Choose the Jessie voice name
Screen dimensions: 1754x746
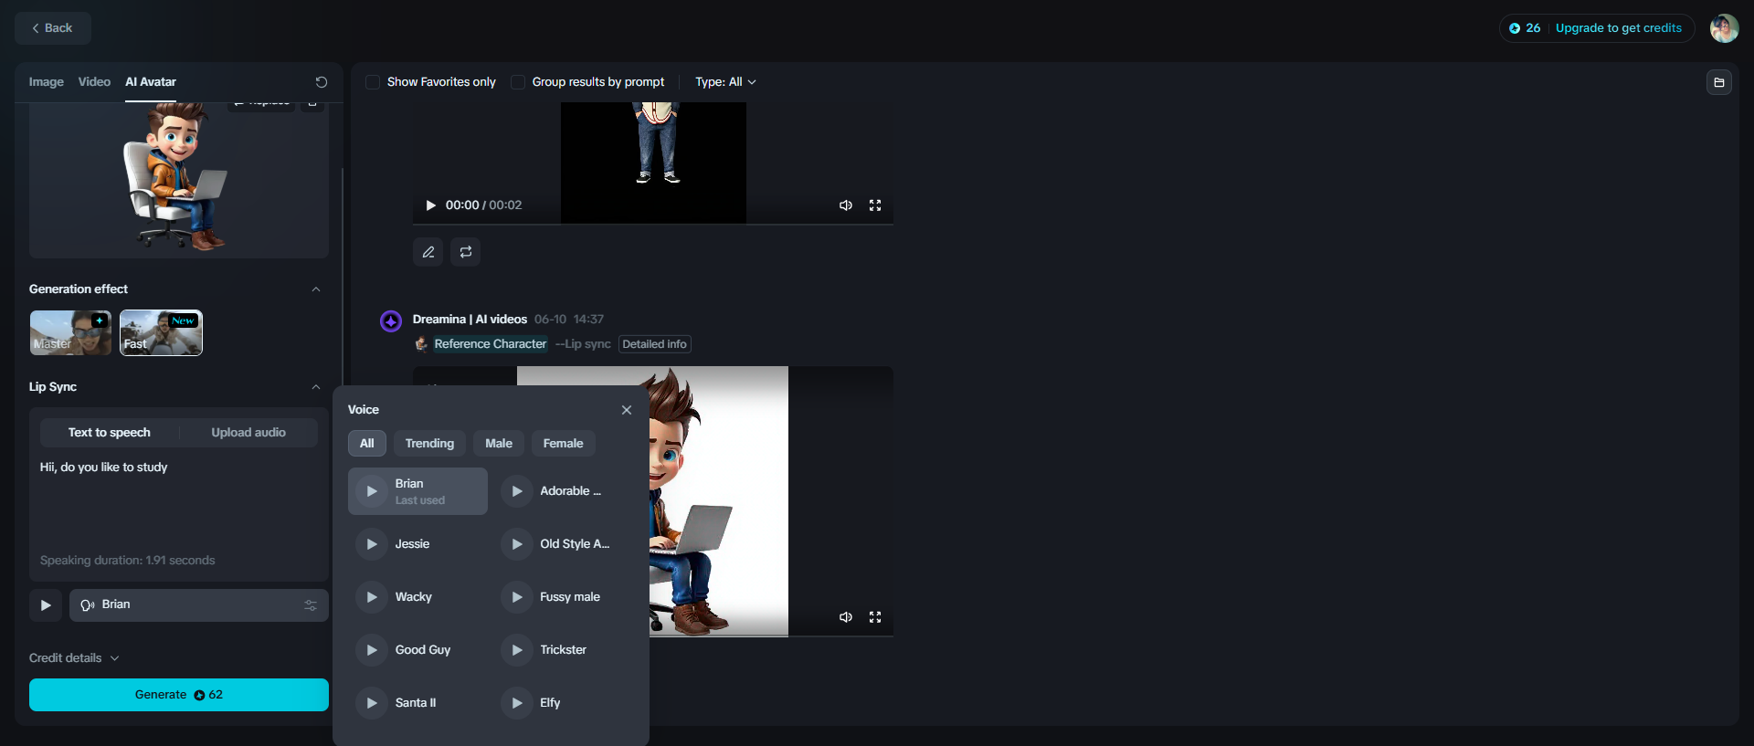coord(412,544)
